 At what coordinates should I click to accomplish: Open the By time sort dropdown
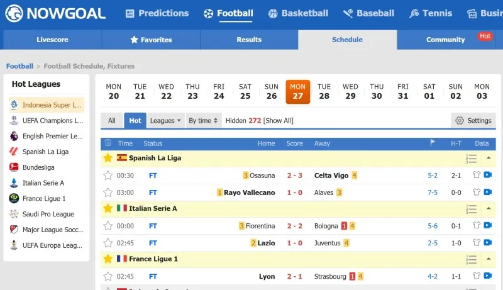[x=204, y=121]
